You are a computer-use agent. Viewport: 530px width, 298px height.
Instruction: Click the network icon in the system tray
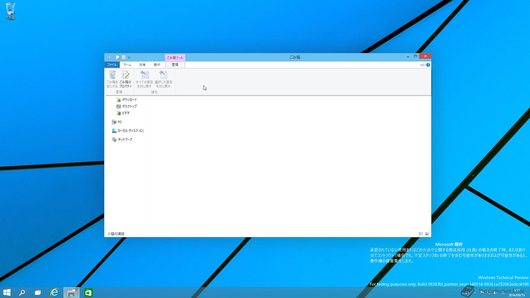pyautogui.click(x=489, y=293)
